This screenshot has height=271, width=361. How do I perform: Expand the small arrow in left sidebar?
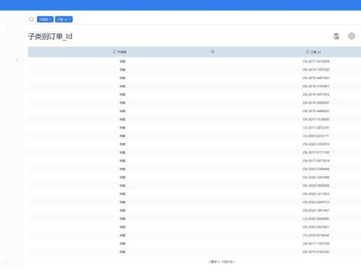click(17, 60)
